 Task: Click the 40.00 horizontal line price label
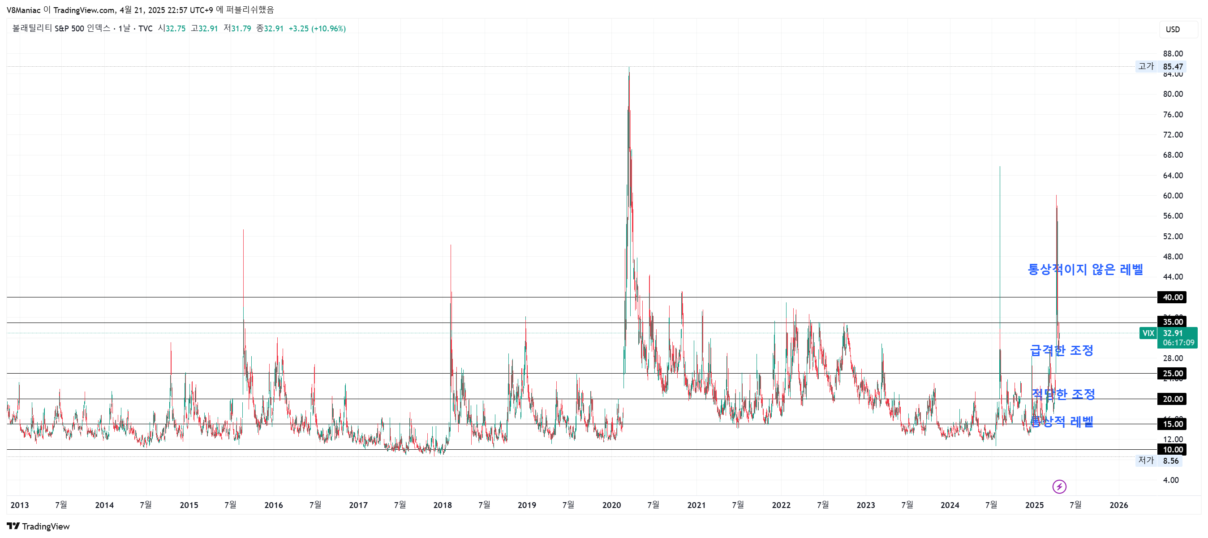pos(1172,297)
